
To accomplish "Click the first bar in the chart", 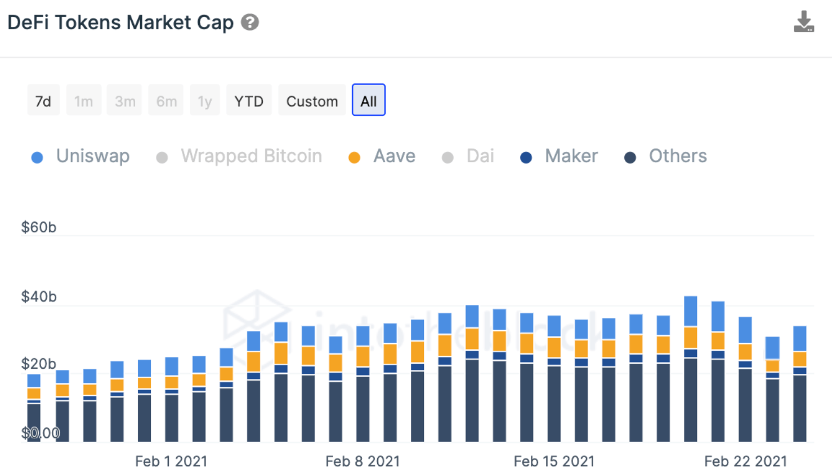I will pos(34,408).
